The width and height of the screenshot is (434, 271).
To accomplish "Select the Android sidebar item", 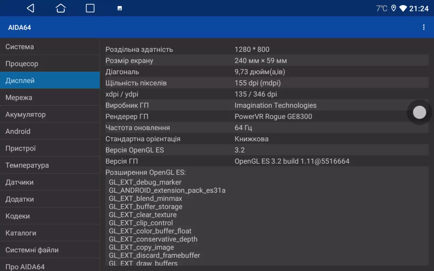I will click(x=50, y=131).
